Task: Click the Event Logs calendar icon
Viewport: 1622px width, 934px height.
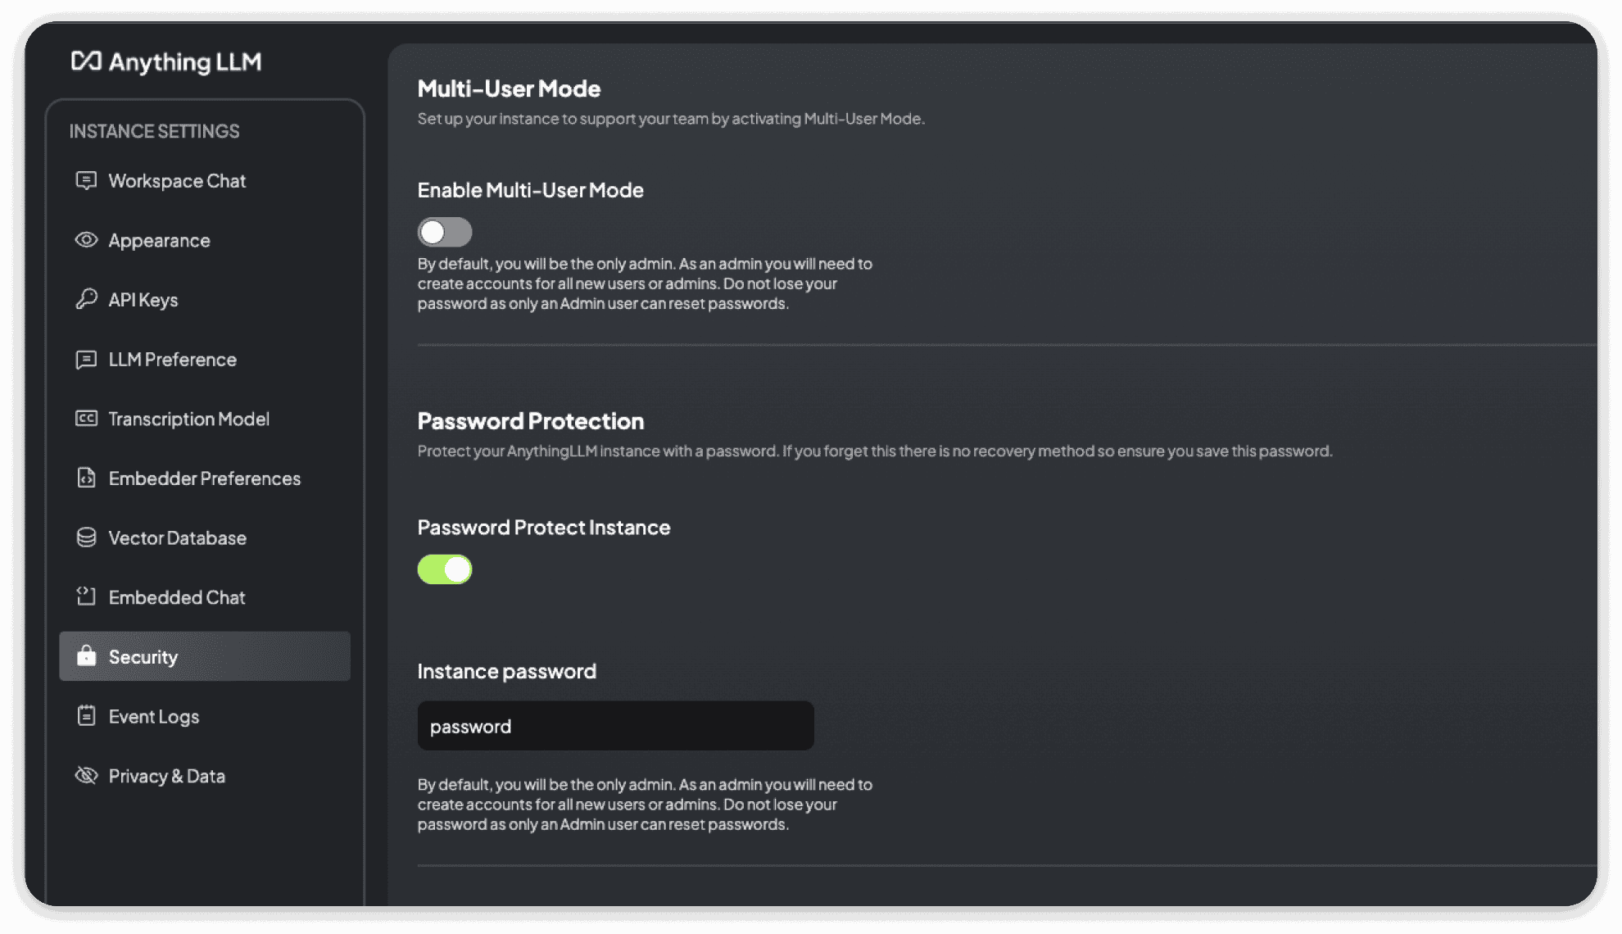Action: coord(87,715)
